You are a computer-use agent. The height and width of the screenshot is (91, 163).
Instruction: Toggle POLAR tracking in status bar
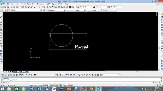click(x=46, y=85)
